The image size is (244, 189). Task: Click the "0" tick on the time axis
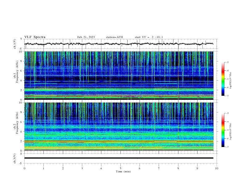(24, 168)
